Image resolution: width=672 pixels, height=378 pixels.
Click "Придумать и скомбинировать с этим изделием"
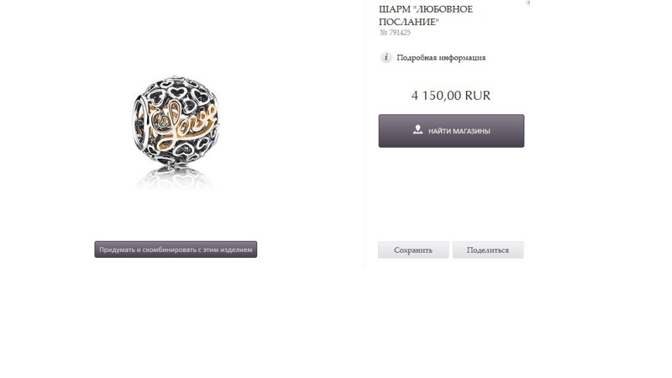176,249
